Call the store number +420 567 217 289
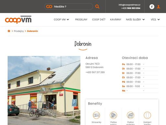The image size is (166, 125). (x=95, y=72)
